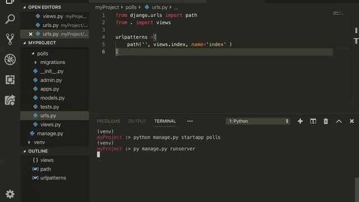Click the myProject breadcrumb
359x202 pixels.
107,7
